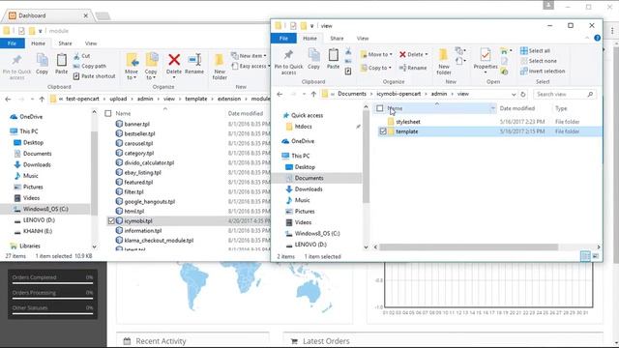This screenshot has height=348, width=619.
Task: Click New folder in view window ribbon
Action: coord(444,62)
